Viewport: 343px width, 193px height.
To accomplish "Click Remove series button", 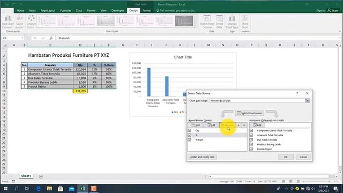I will [227, 125].
